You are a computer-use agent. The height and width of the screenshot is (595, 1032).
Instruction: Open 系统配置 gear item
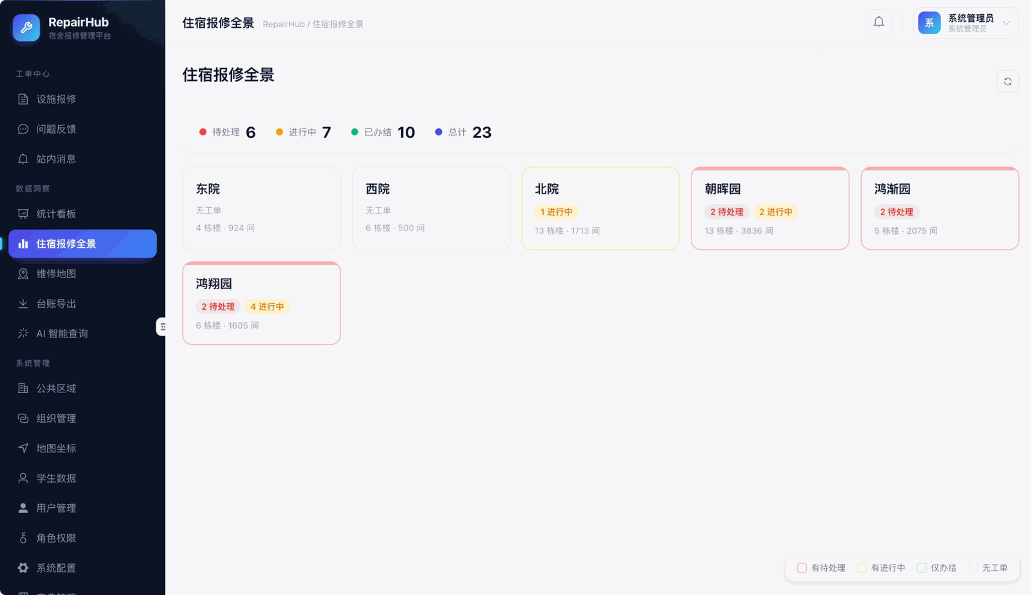pyautogui.click(x=83, y=568)
